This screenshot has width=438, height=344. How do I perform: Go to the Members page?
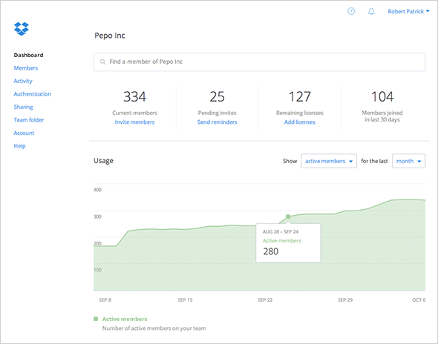point(26,68)
